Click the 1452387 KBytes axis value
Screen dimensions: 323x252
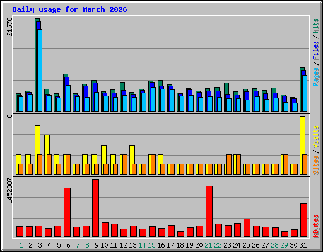[9, 191]
